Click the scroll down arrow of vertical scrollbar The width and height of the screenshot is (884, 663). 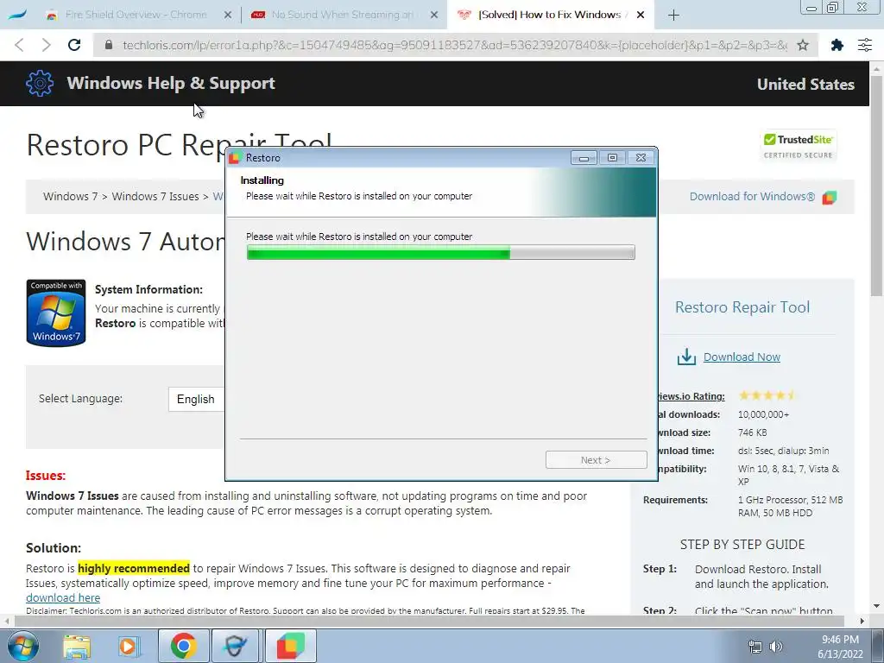click(x=877, y=607)
